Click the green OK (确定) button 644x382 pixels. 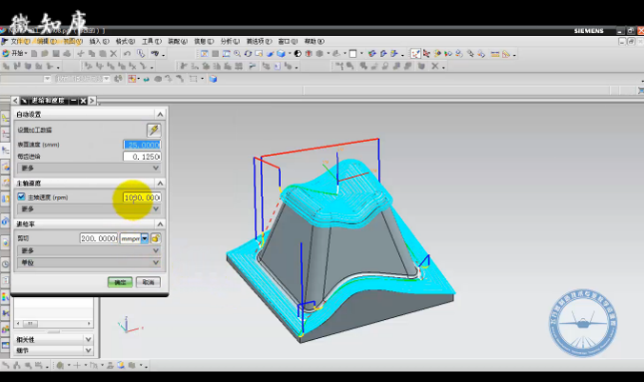[120, 282]
